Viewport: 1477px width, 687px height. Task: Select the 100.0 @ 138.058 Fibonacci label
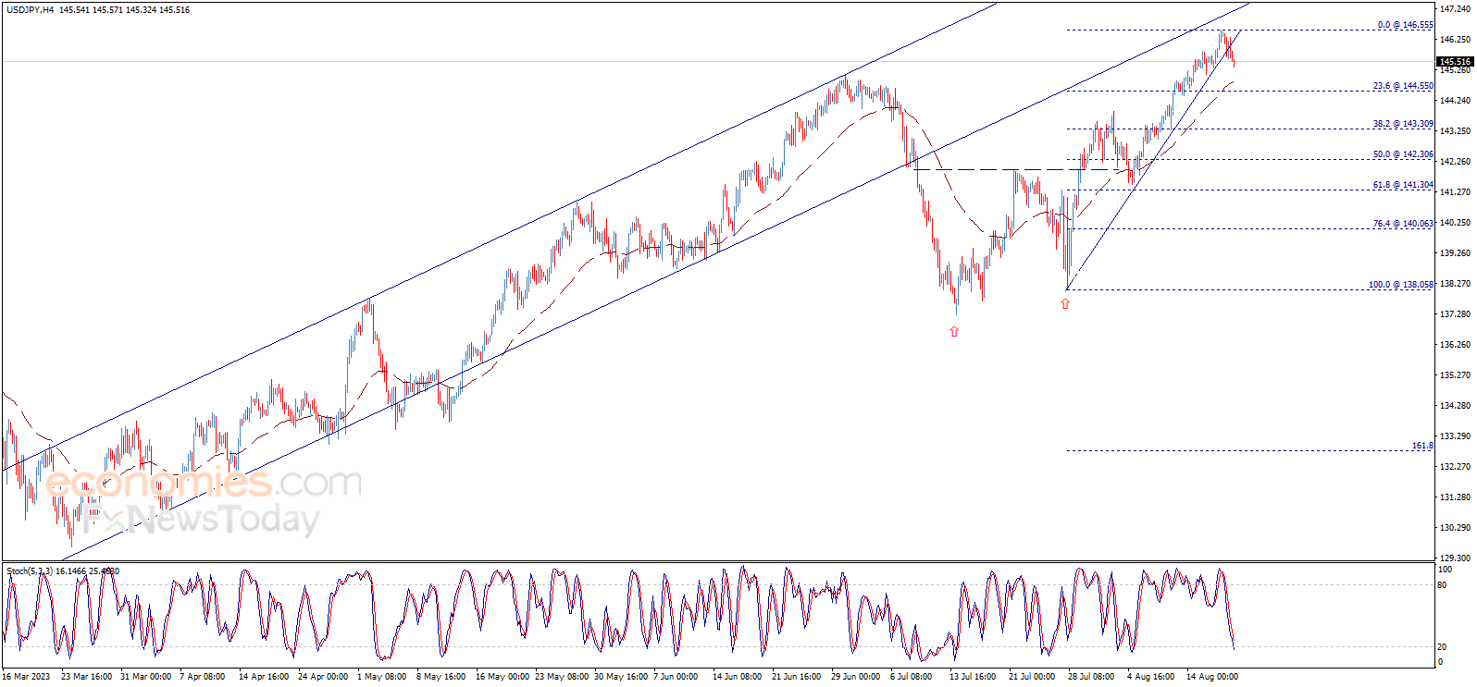(x=1401, y=285)
